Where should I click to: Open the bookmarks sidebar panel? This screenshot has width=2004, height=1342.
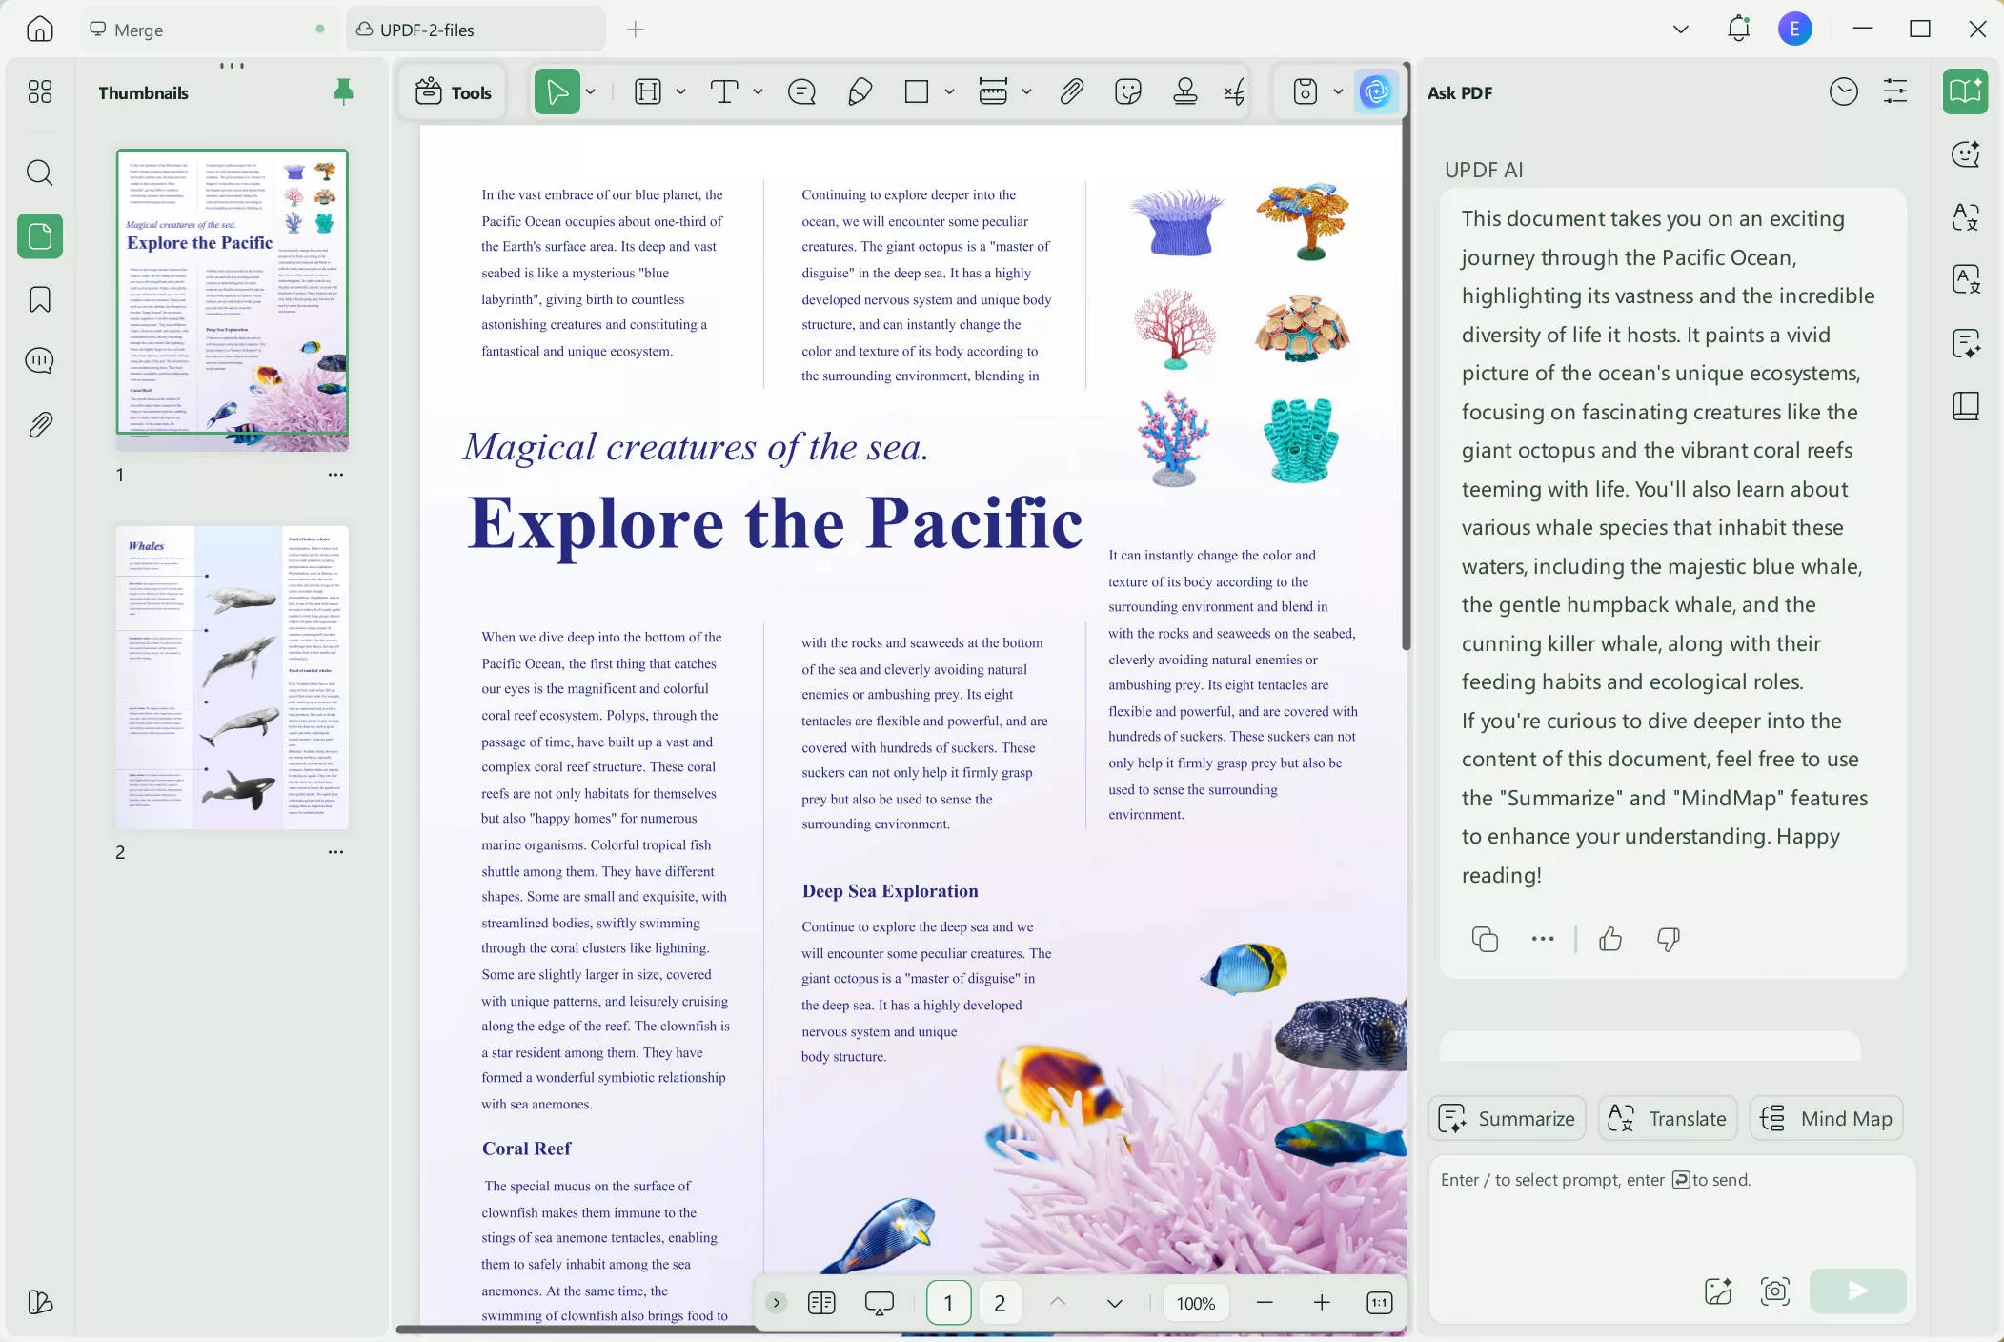39,299
